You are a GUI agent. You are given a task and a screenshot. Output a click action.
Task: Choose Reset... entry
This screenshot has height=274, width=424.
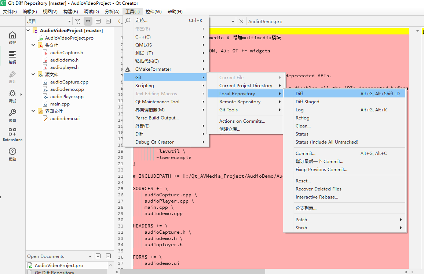click(x=345, y=181)
